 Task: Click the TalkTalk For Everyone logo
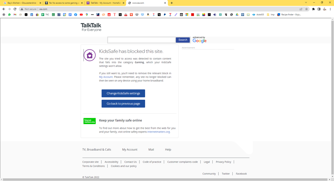[91, 27]
